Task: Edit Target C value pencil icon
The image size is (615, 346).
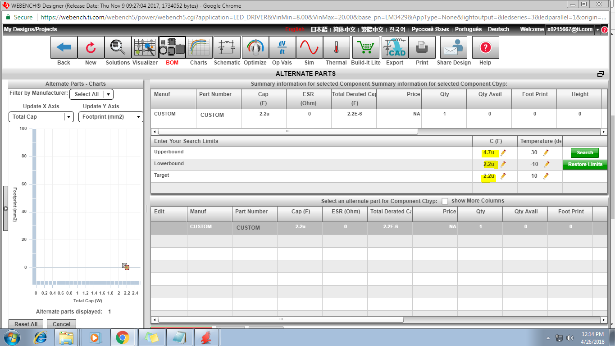Action: (503, 176)
